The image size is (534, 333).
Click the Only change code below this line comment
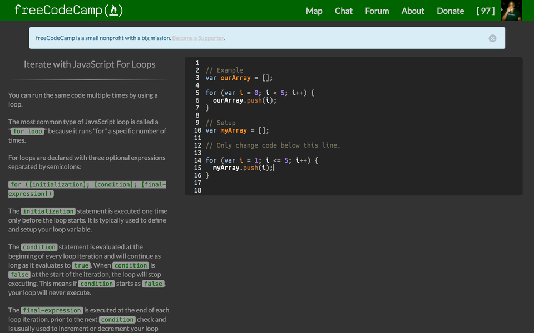coord(273,145)
